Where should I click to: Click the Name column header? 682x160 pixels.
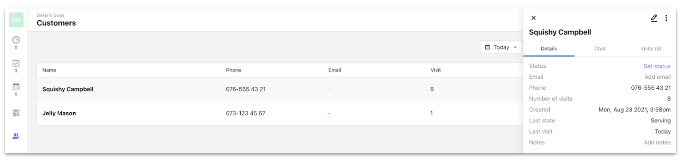[49, 70]
